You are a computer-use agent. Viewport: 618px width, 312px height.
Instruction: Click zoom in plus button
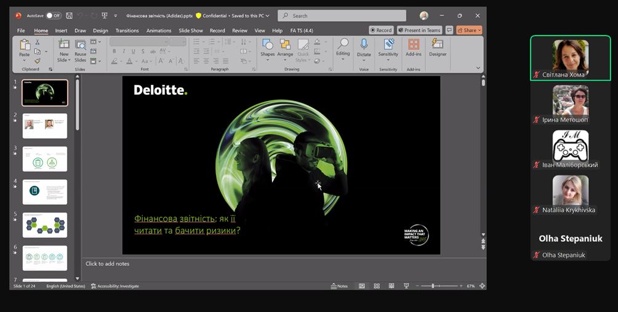point(461,286)
